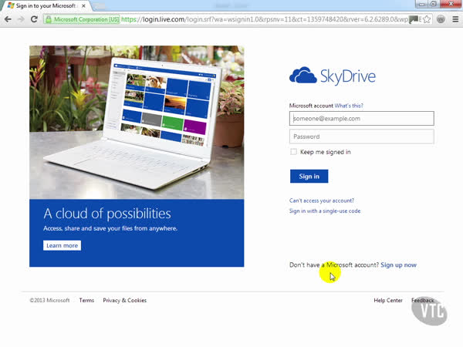The width and height of the screenshot is (463, 347).
Task: Focus the Password field
Action: click(362, 136)
